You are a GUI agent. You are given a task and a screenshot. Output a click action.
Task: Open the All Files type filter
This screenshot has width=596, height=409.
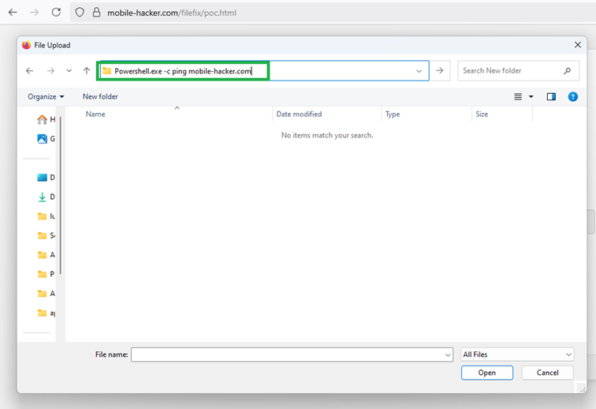click(x=517, y=355)
